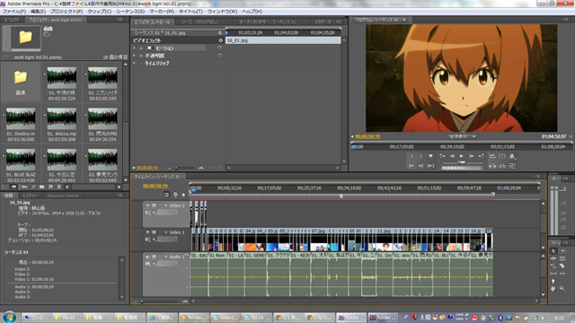Click the timeline current time display
Screen dimensions: 575x323
click(155, 186)
